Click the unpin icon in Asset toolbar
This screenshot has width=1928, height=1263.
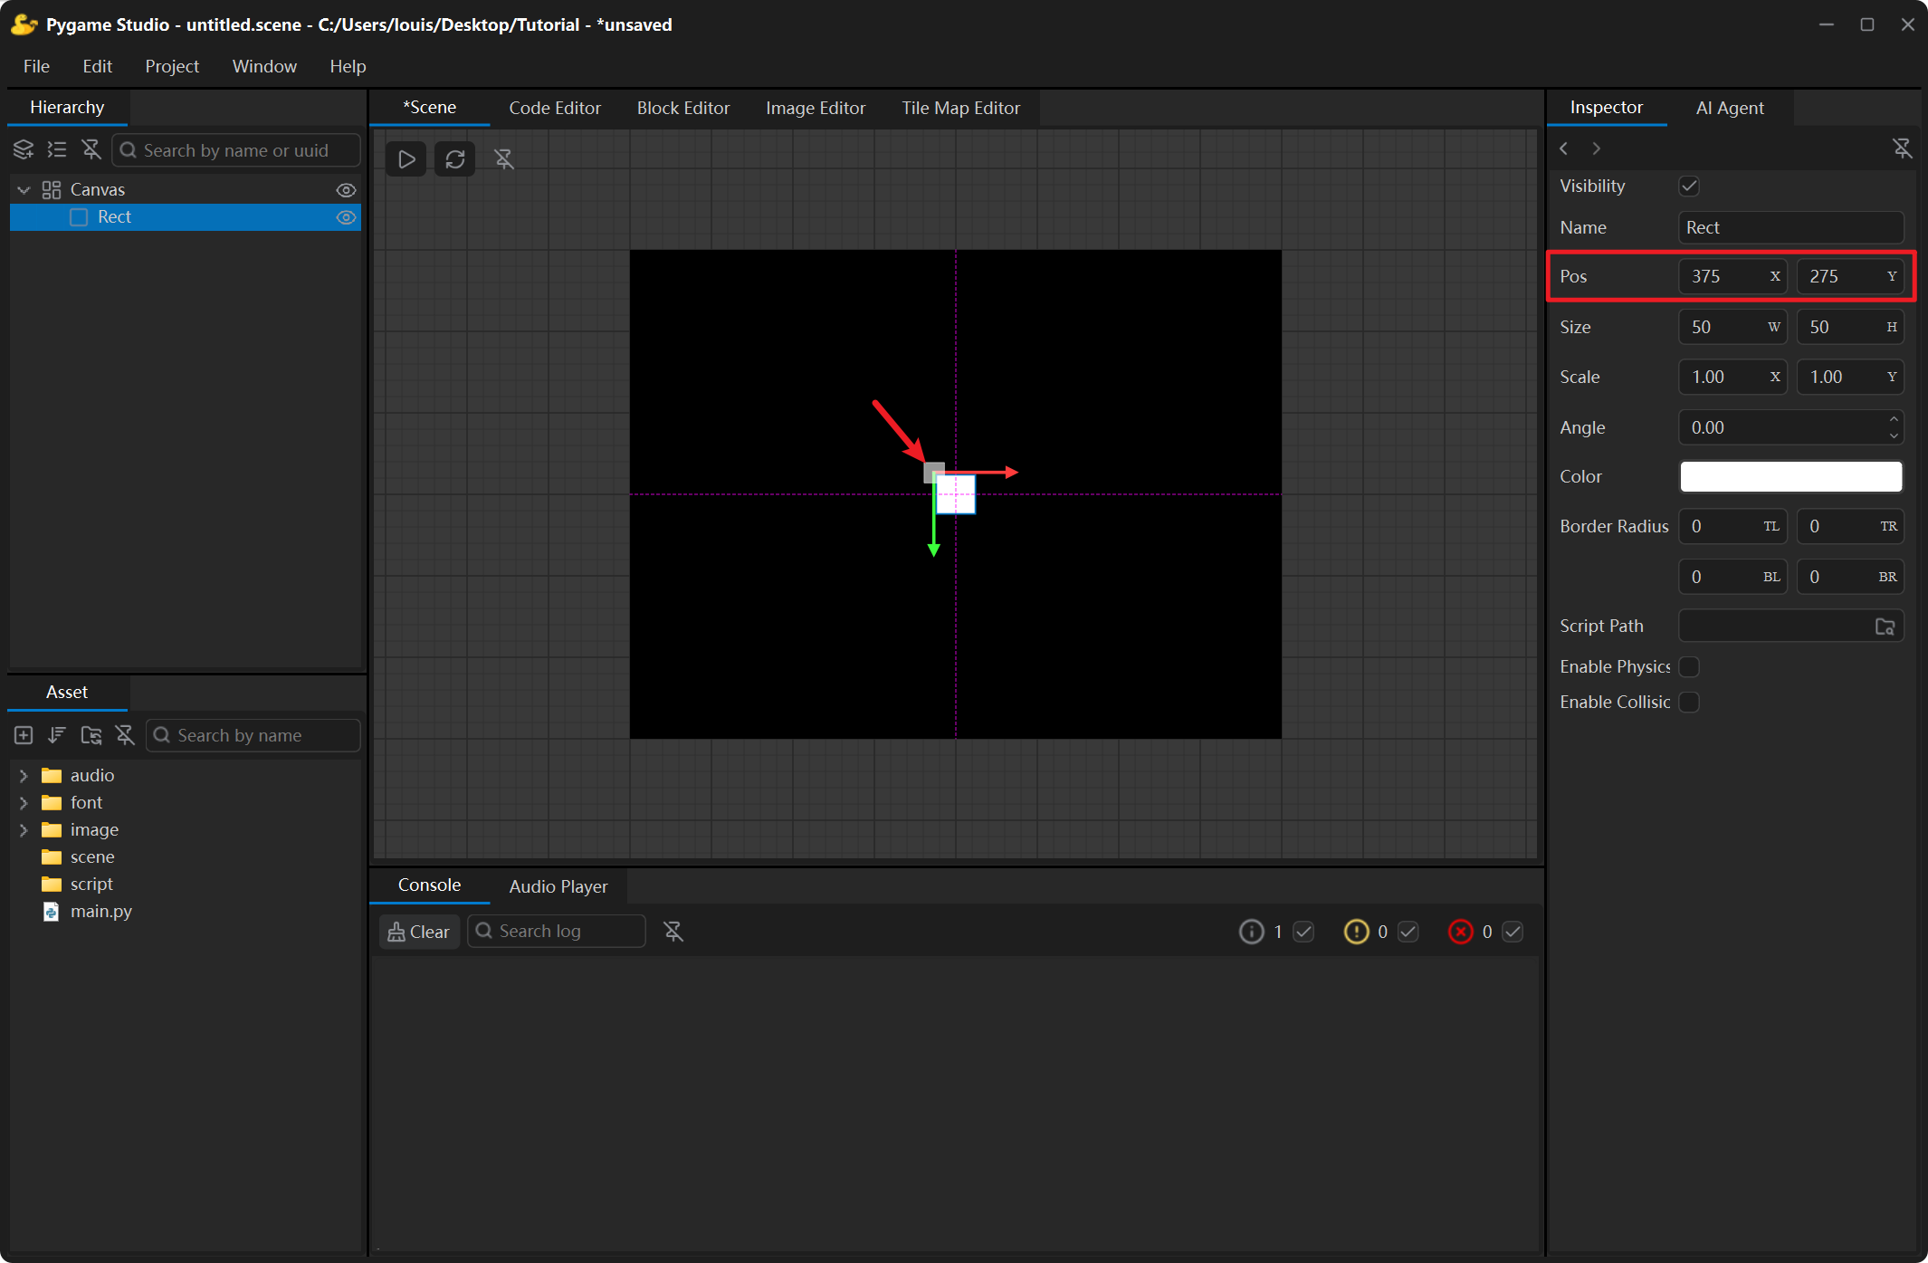(x=125, y=735)
